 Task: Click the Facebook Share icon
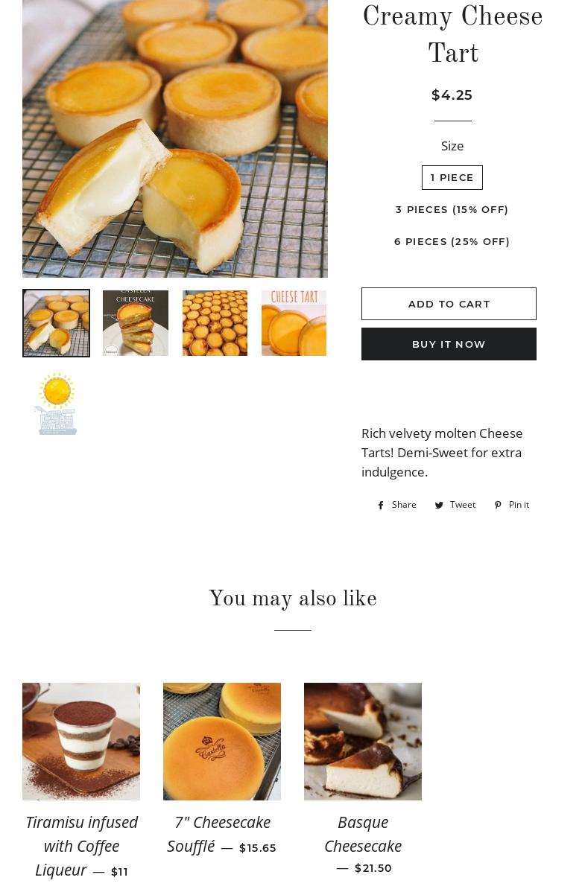coord(382,506)
